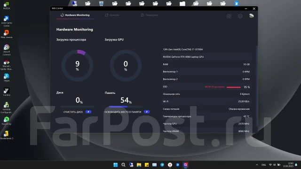Open Lesta Game Center desktop shortcut

[7, 21]
